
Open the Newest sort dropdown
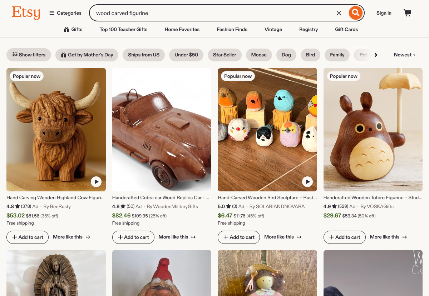tap(404, 55)
